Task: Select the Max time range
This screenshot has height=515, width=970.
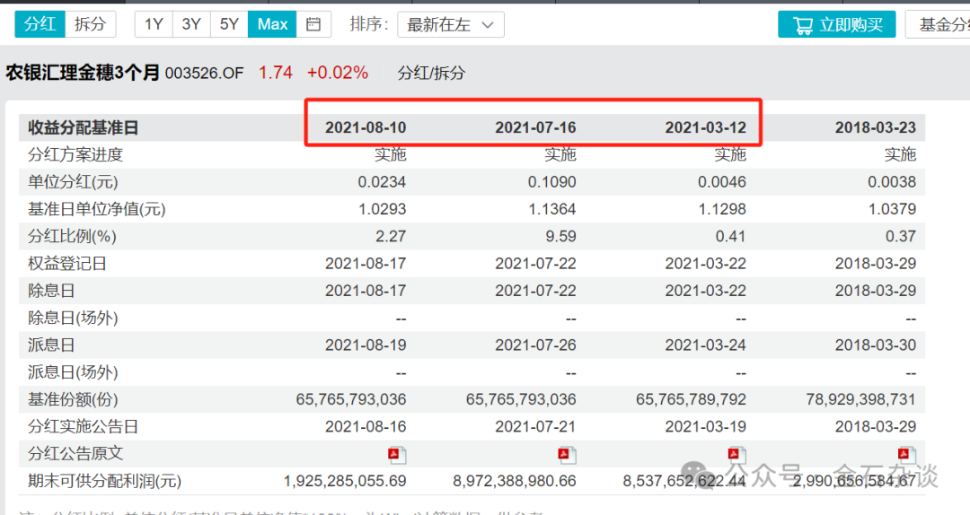Action: point(272,25)
